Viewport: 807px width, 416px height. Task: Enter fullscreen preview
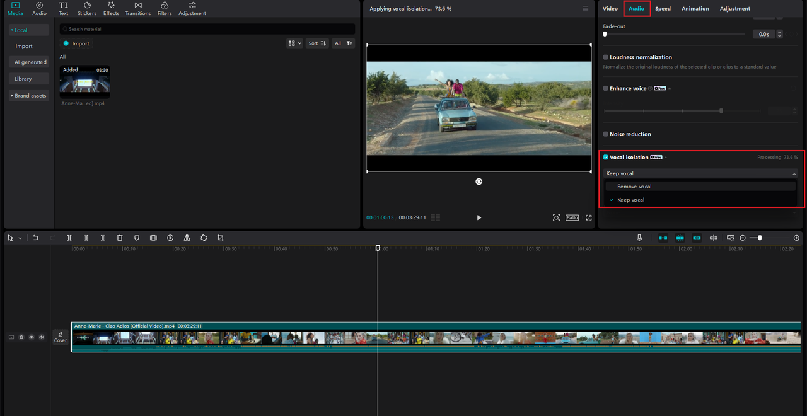(x=589, y=217)
